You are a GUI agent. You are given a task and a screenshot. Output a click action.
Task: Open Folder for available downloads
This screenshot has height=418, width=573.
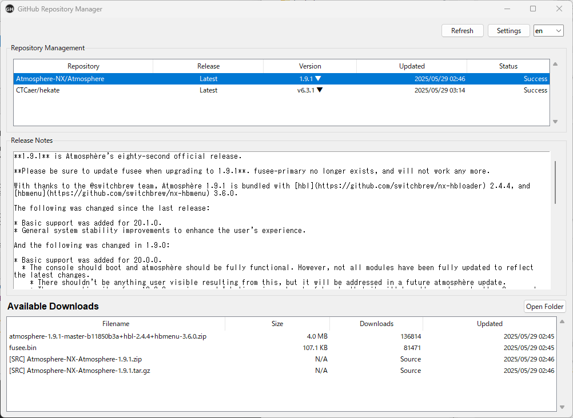click(544, 306)
